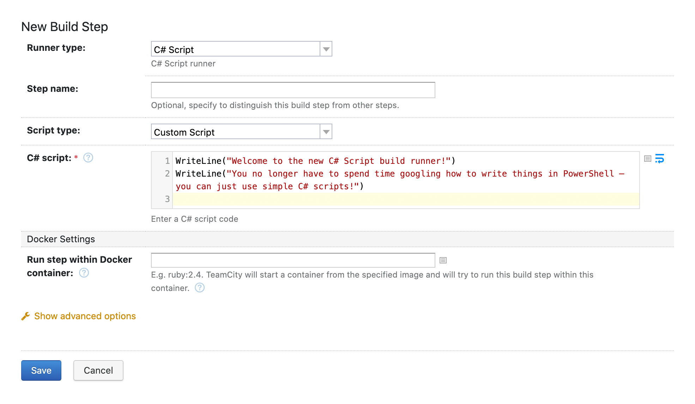Focus the Step name text field
The height and width of the screenshot is (404, 695).
click(x=293, y=90)
